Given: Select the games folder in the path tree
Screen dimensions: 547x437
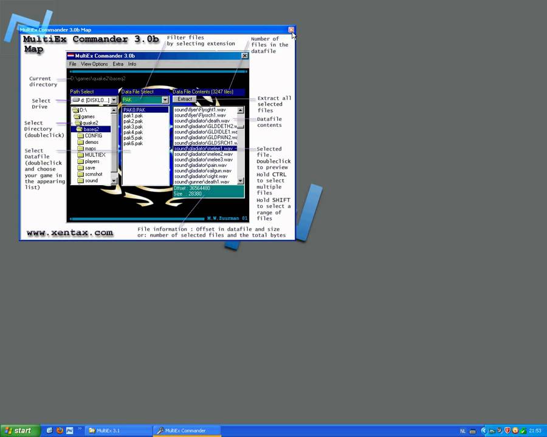Looking at the screenshot, I should pos(84,117).
